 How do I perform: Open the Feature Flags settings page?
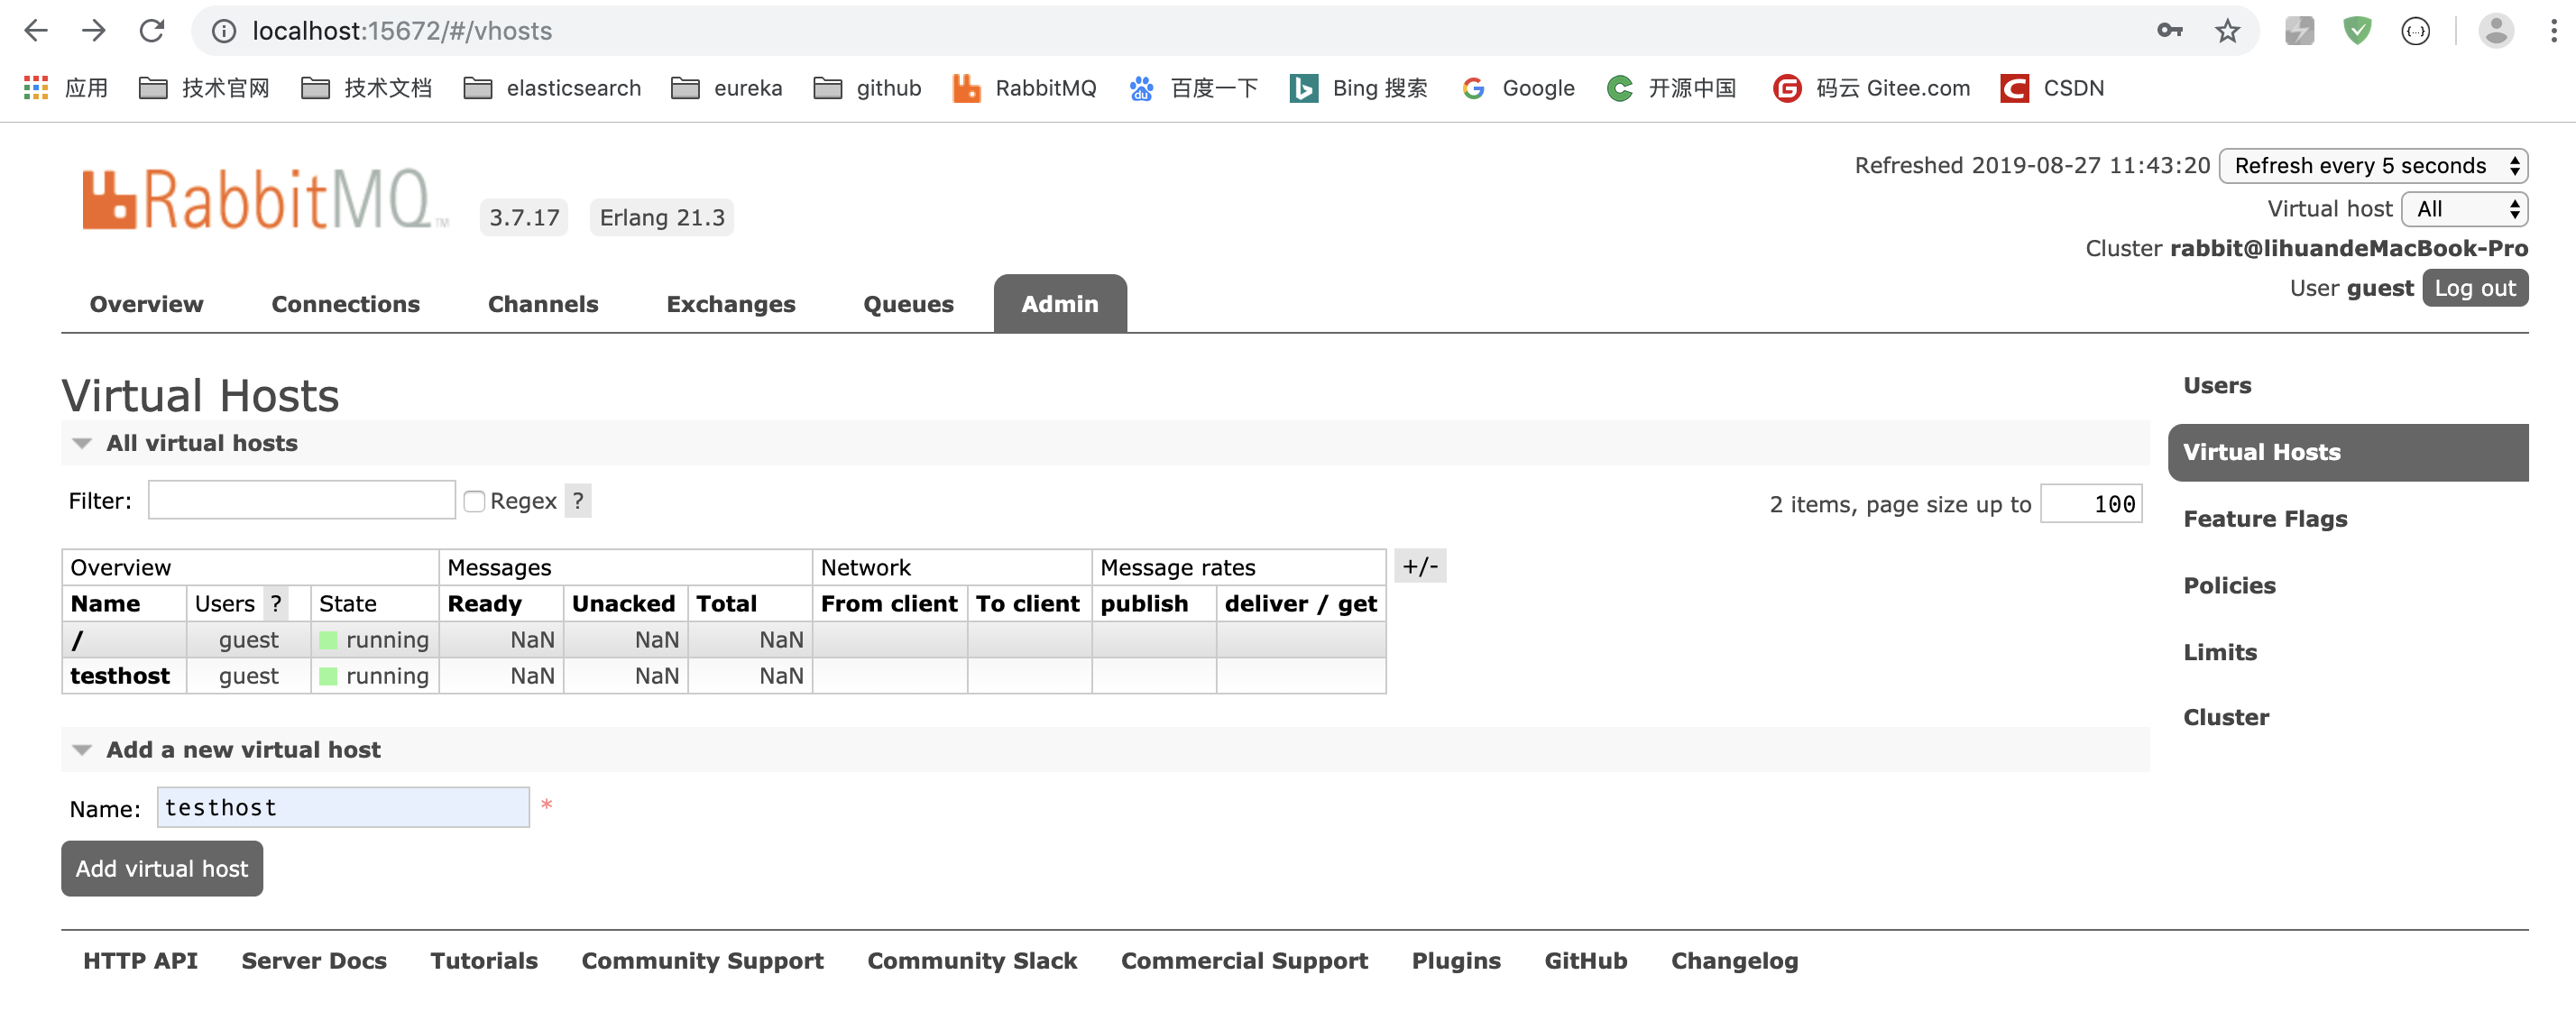pyautogui.click(x=2264, y=516)
